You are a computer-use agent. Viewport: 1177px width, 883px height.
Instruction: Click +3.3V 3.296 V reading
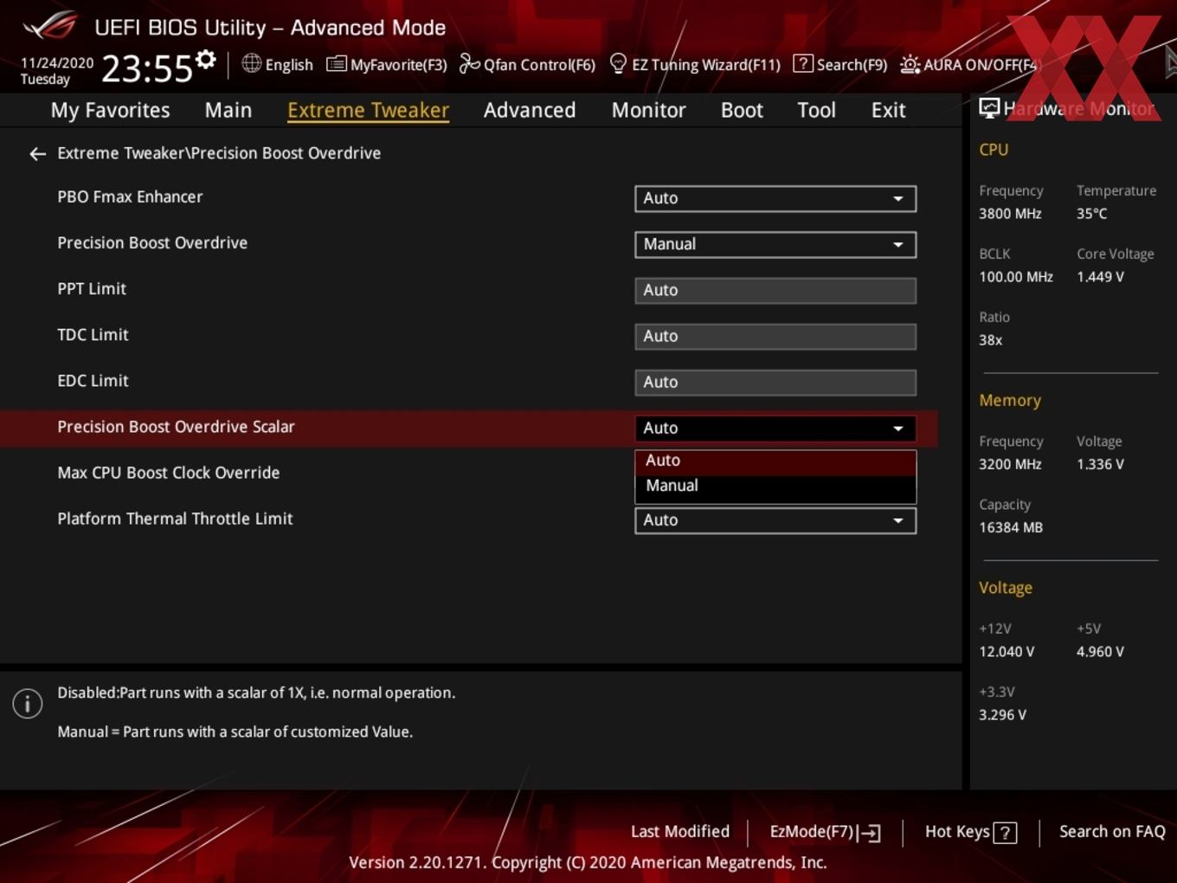point(1002,715)
